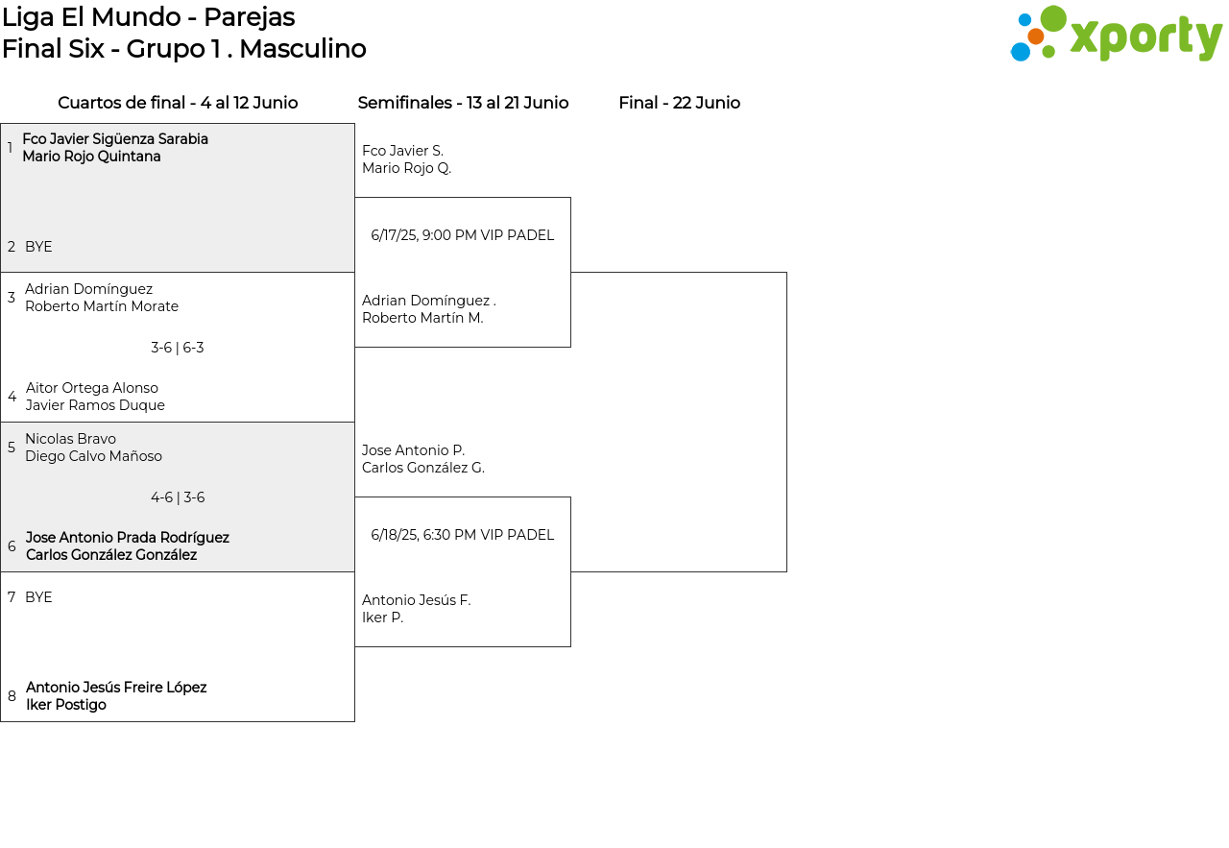The image size is (1229, 848).
Task: Click the Nicolas Bravo and Diego Calvo Mañoso pair
Action: (93, 448)
